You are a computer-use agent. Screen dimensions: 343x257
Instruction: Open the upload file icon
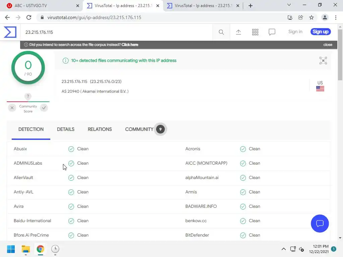(x=238, y=32)
